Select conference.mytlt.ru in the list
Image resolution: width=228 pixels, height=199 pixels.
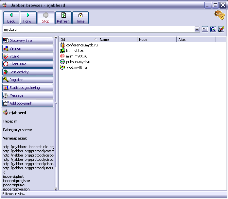coord(81,45)
